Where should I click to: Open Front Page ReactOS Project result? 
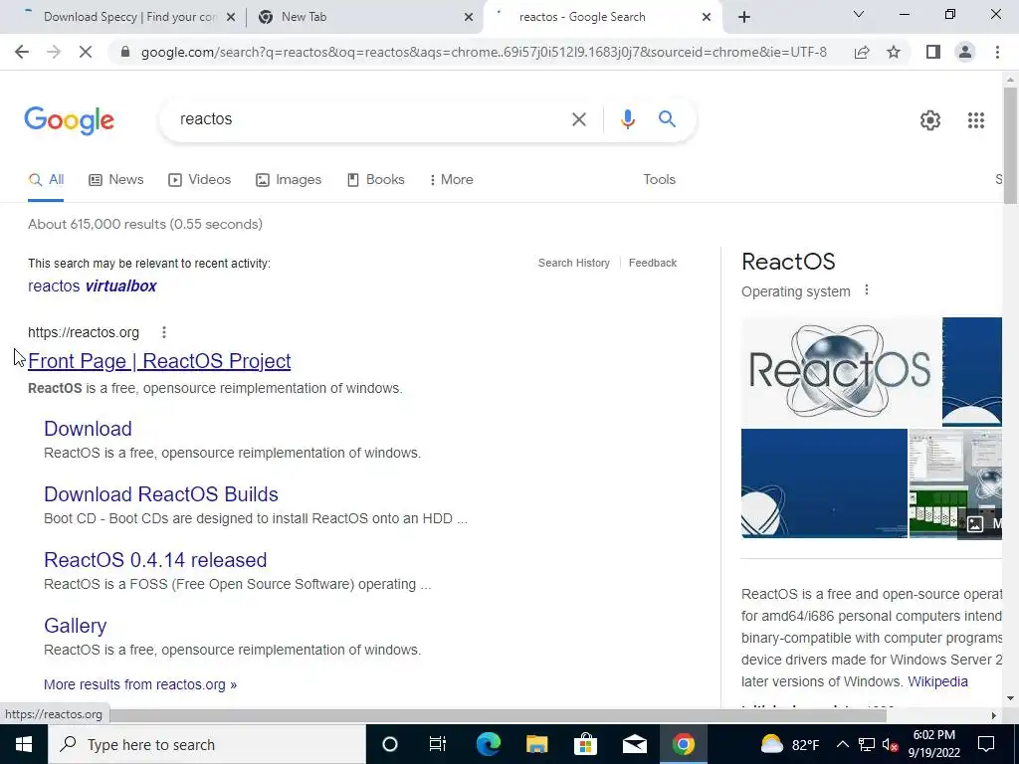click(x=159, y=361)
